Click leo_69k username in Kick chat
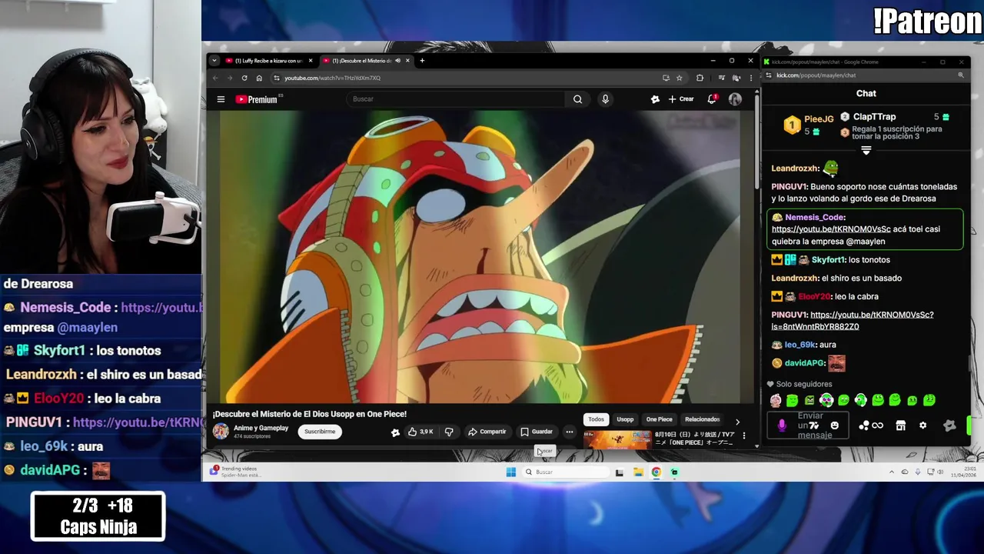Image resolution: width=984 pixels, height=554 pixels. pos(799,345)
